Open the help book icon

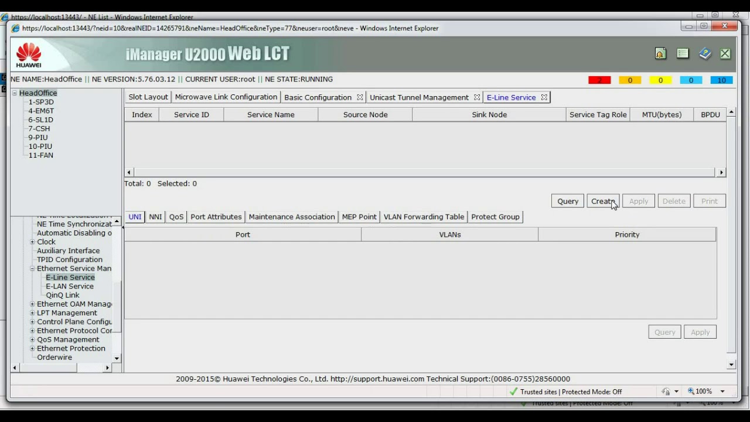[705, 54]
